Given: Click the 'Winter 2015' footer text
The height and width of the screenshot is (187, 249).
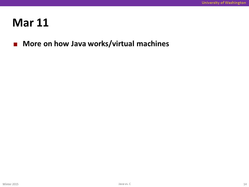Looking at the screenshot, I should click(10, 184).
